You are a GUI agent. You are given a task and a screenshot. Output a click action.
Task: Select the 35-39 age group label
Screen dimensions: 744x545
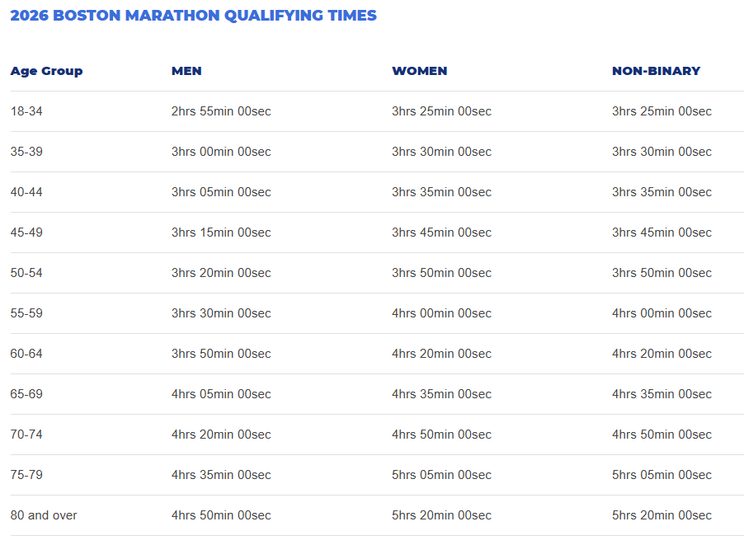26,152
